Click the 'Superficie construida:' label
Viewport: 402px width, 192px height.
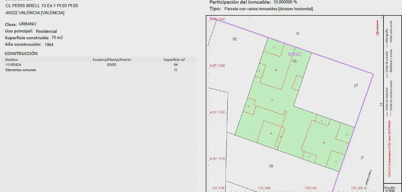(27, 38)
